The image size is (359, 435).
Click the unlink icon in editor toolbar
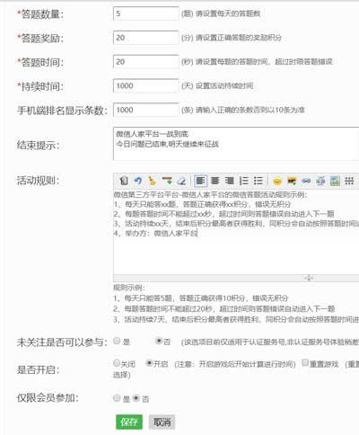coord(320,181)
